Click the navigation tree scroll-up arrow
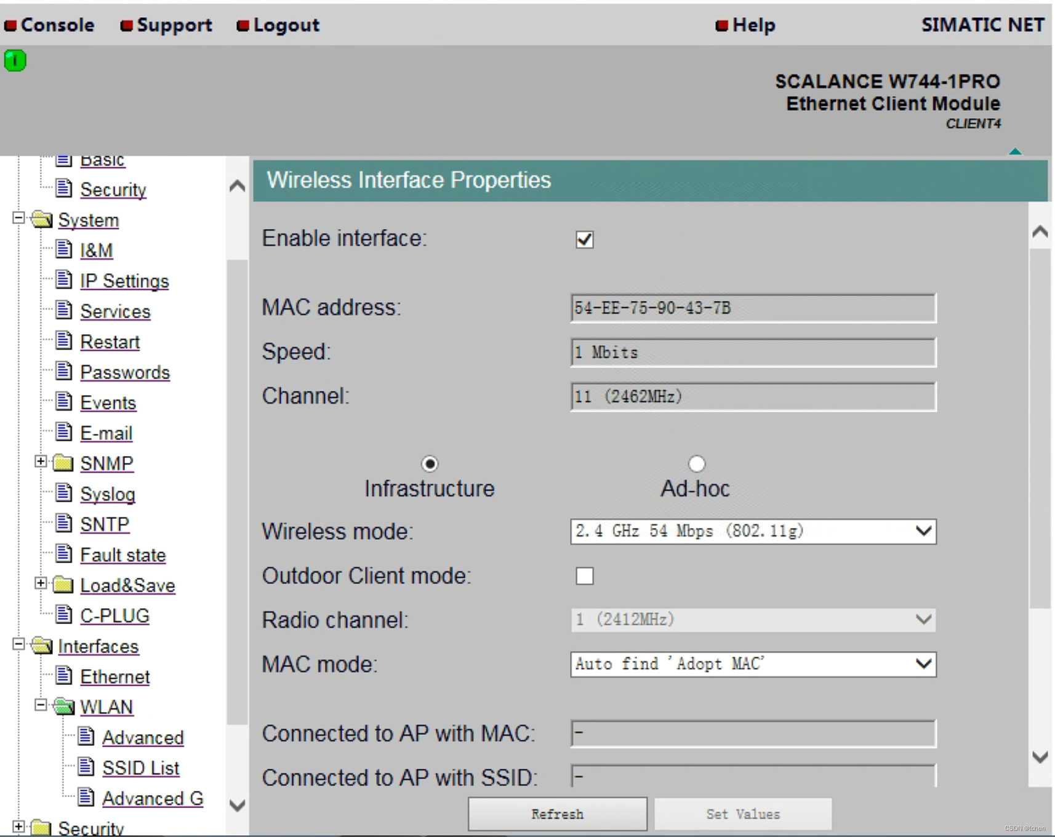The image size is (1055, 837). 237,186
